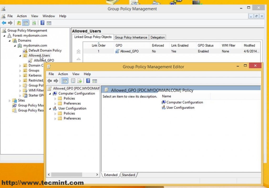Click the up one level folder icon
The height and width of the screenshot is (188, 269).
pyautogui.click(x=19, y=23)
